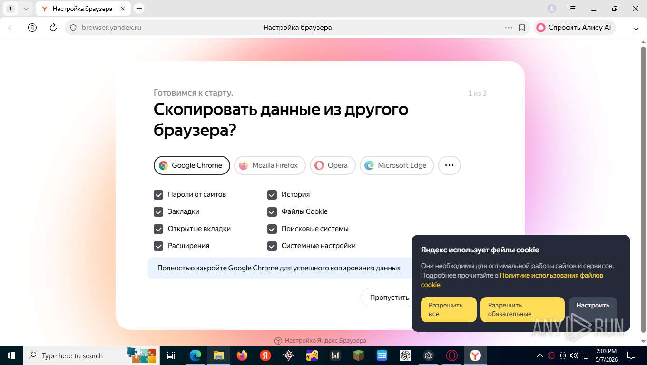
Task: Show hidden system tray icons
Action: pos(540,355)
